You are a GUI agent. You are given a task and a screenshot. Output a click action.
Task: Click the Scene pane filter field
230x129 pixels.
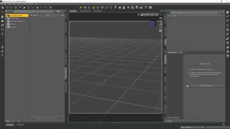pyautogui.click(x=194, y=13)
